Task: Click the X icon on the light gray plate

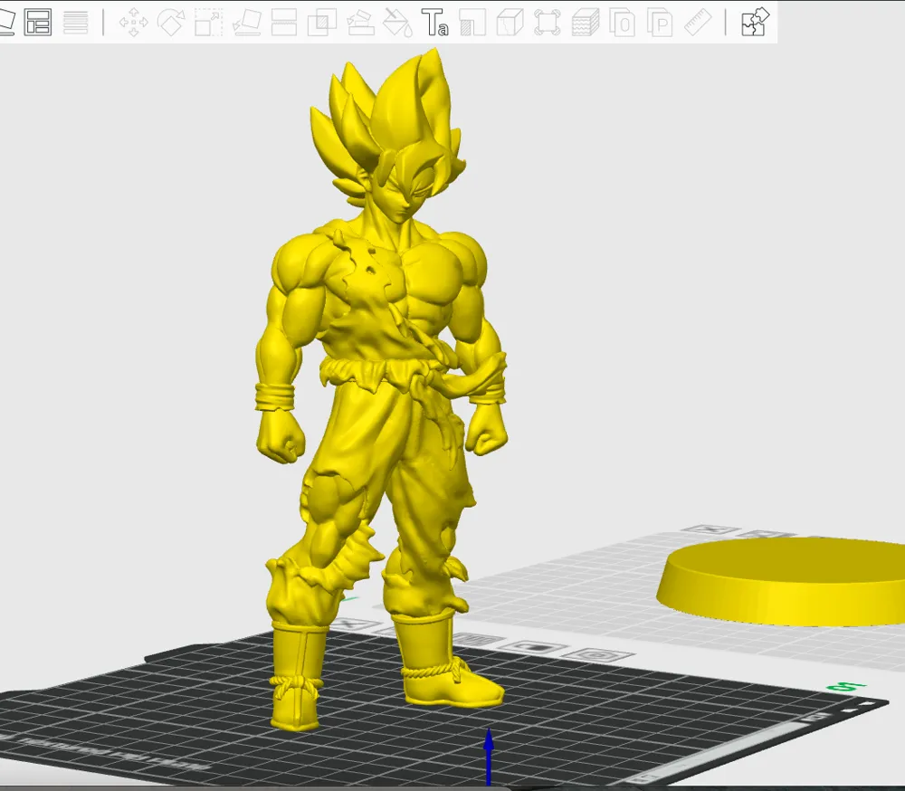Action: 709,529
